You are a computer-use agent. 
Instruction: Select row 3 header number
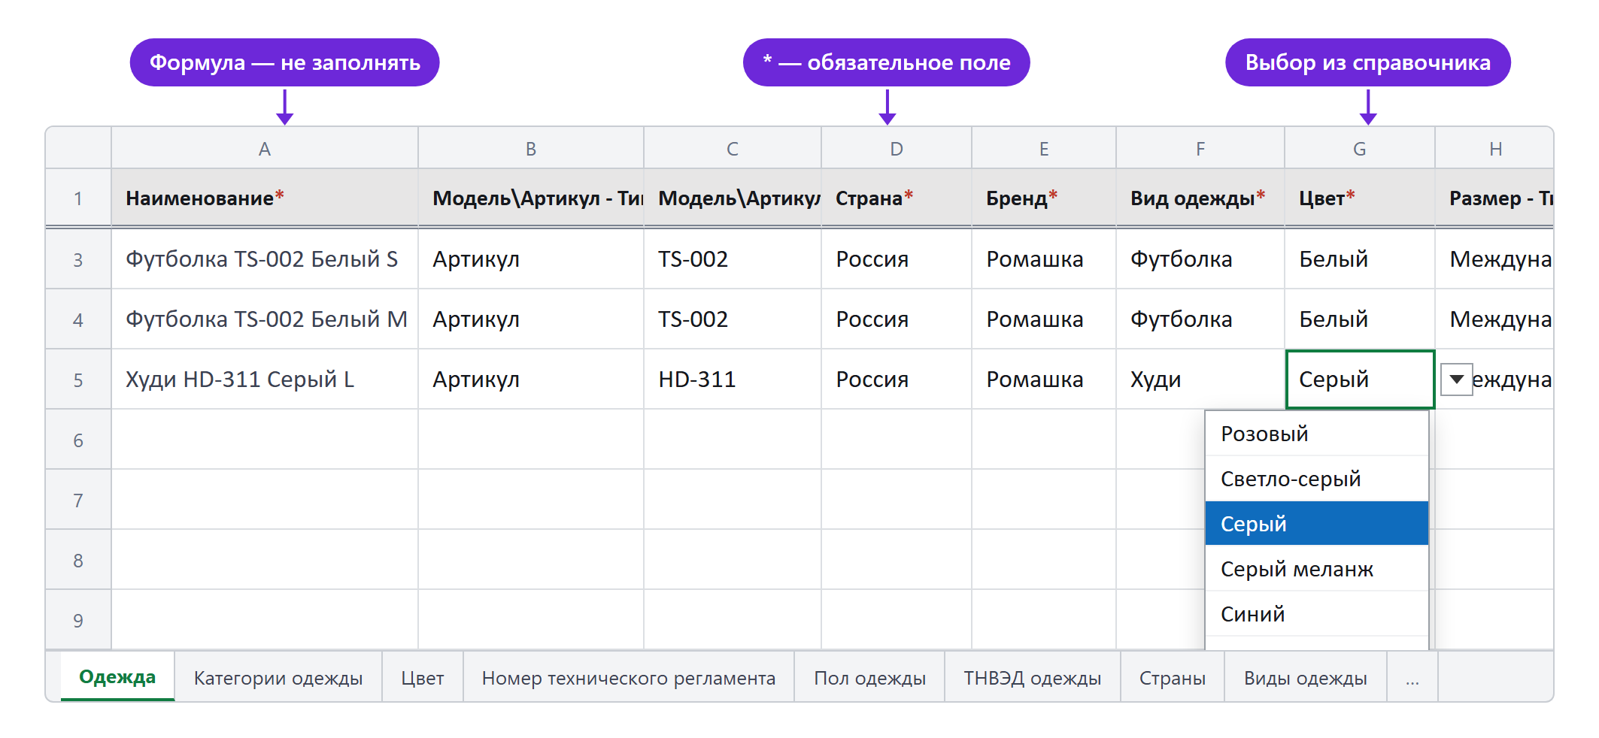pyautogui.click(x=78, y=259)
